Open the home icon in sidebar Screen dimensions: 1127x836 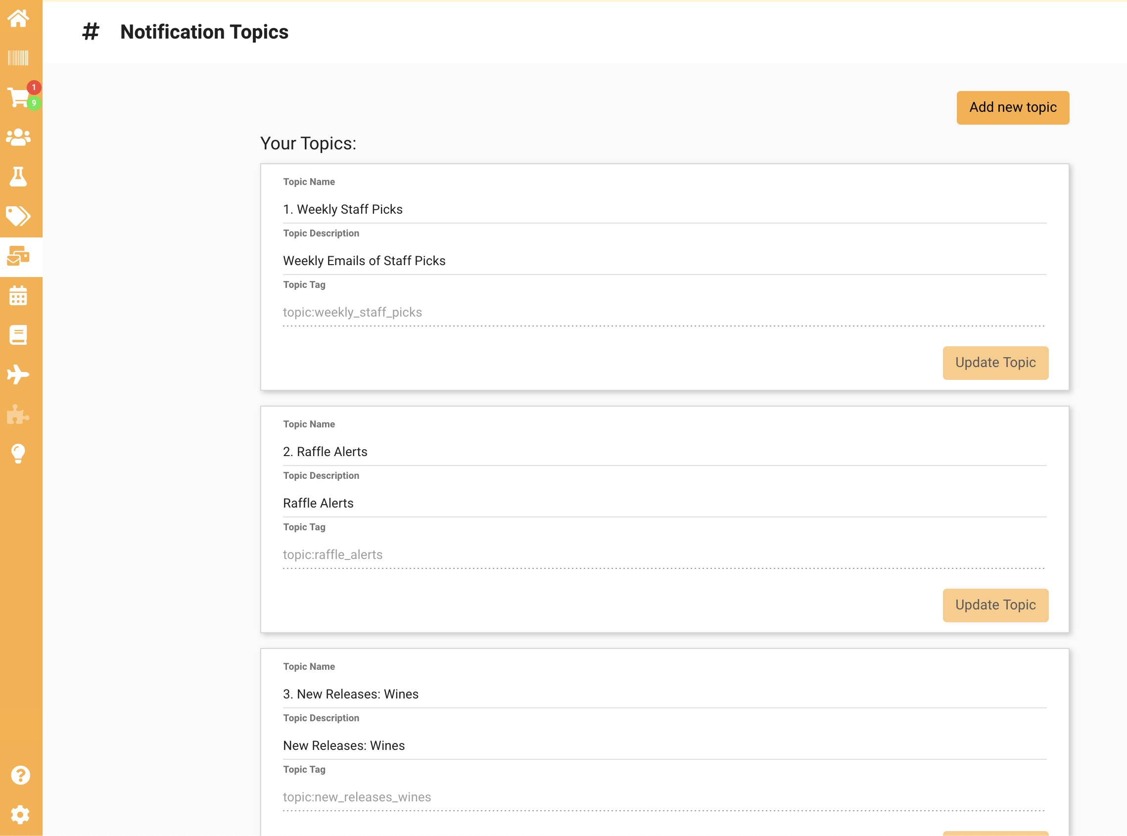point(18,19)
